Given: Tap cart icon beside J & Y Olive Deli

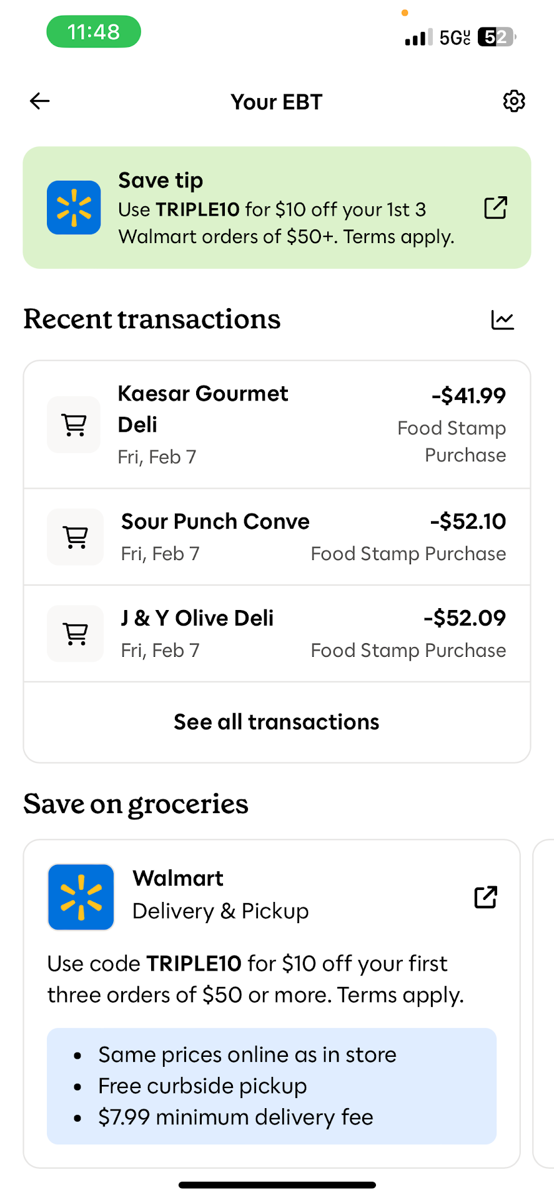Looking at the screenshot, I should pos(76,634).
